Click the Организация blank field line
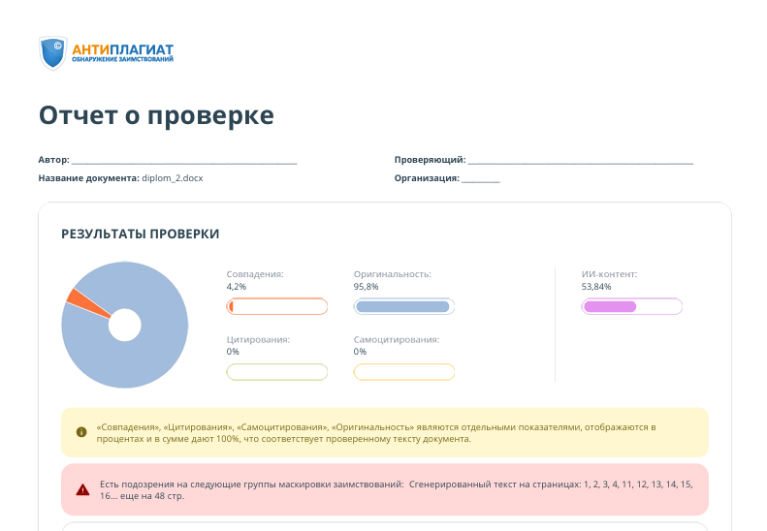The image size is (767, 531). coord(481,179)
